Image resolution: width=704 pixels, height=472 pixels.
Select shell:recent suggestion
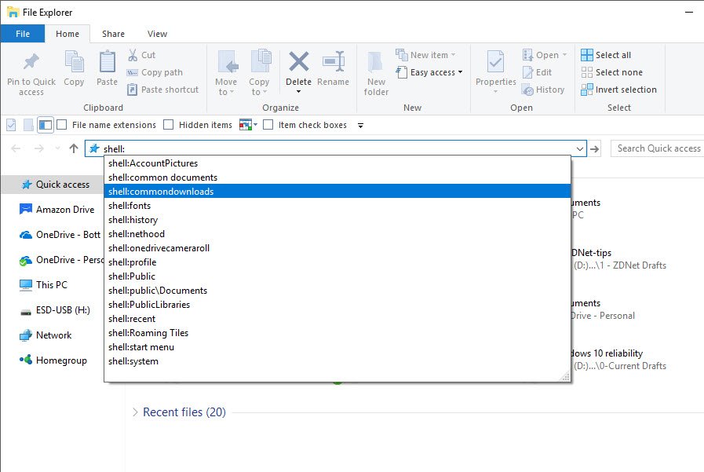click(x=337, y=319)
